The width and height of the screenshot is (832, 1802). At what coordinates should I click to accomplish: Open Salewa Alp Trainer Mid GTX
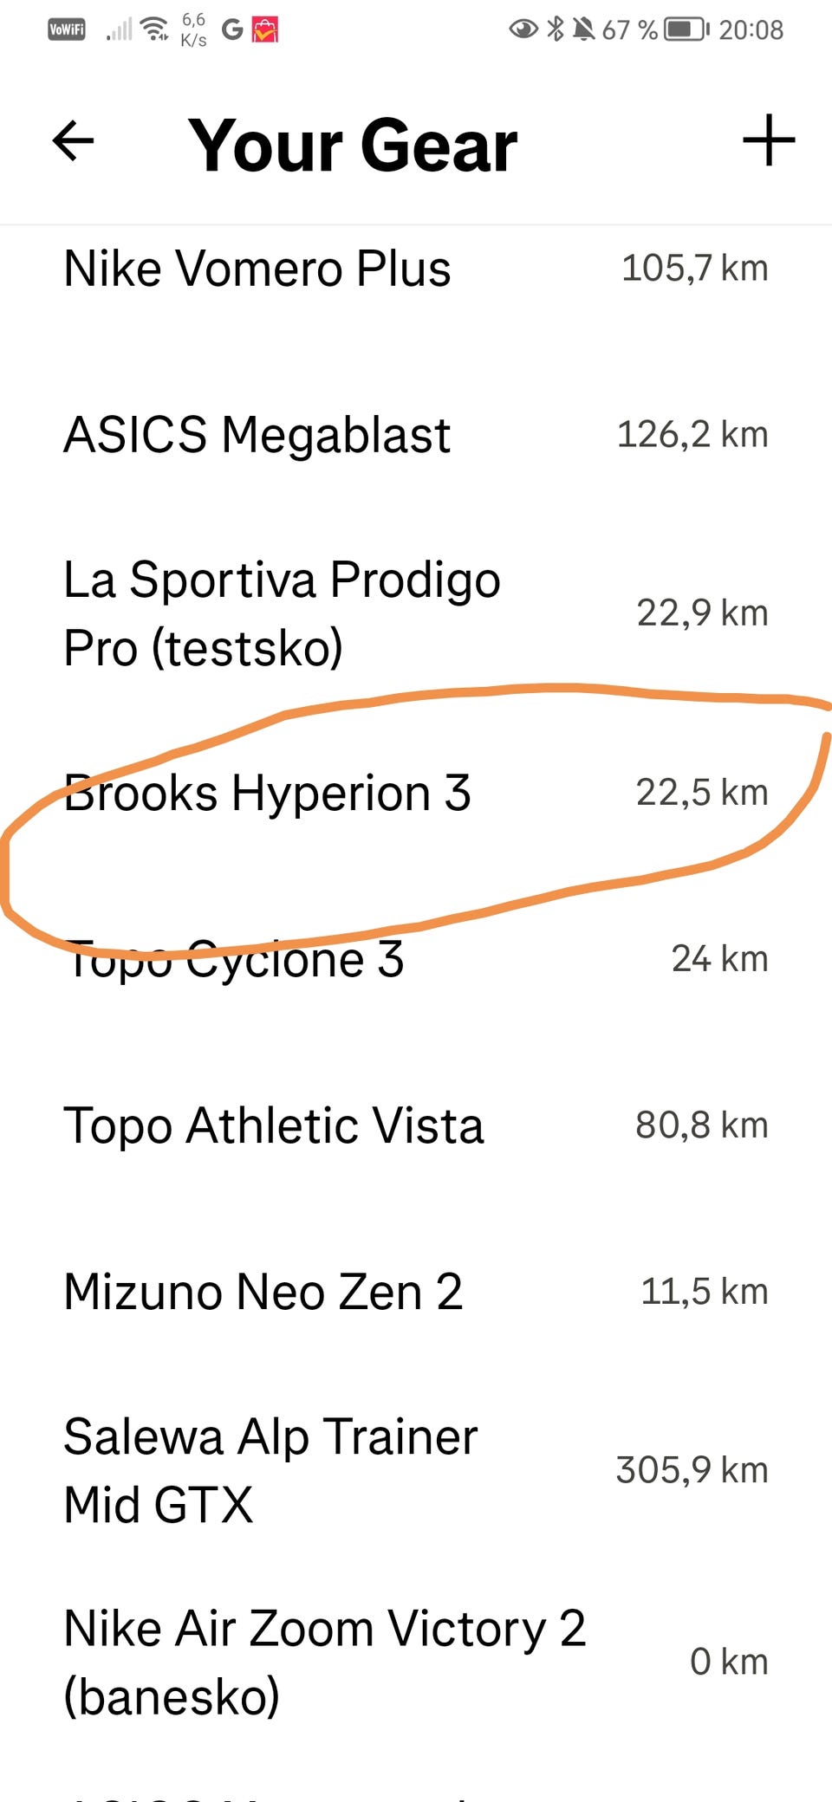[416, 1470]
